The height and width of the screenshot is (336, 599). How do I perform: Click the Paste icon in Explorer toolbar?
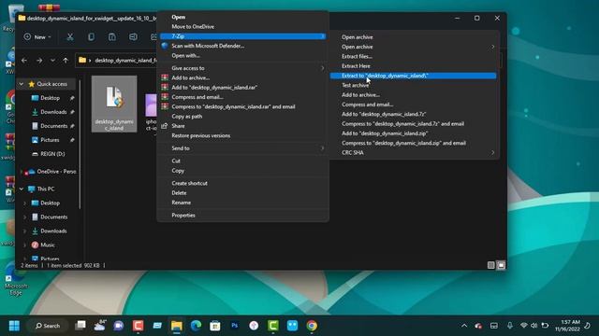(112, 37)
